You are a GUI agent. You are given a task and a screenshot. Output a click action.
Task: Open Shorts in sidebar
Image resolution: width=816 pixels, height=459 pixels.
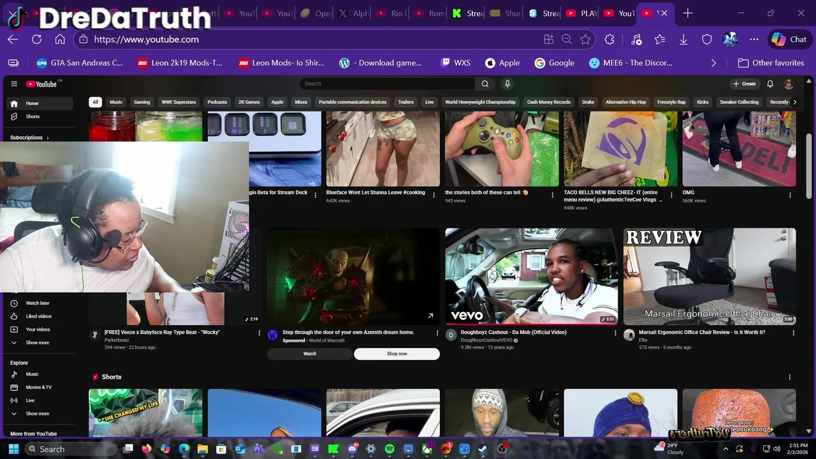[x=40, y=117]
